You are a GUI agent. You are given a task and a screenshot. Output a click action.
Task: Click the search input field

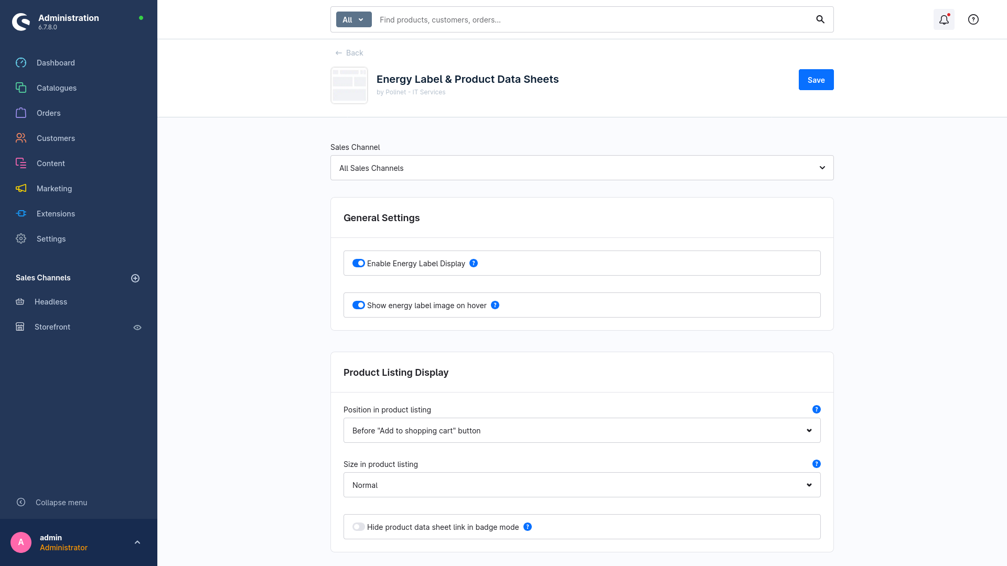593,20
